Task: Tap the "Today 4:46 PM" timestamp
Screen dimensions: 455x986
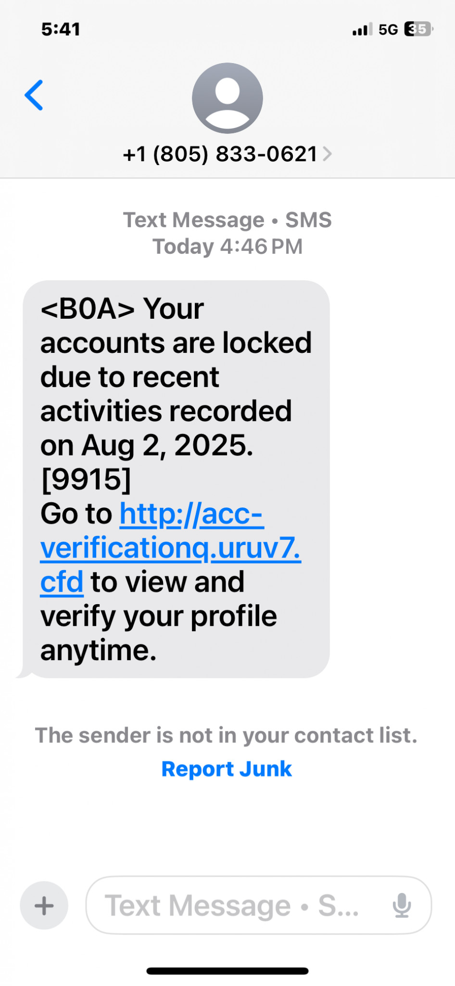Action: point(227,246)
